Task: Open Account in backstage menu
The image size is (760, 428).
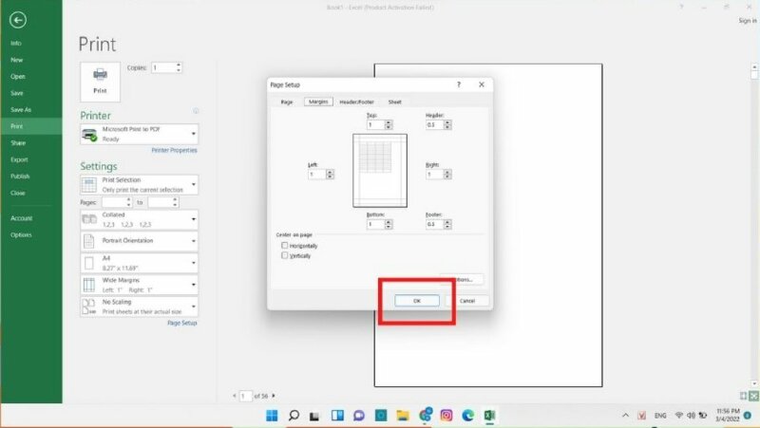Action: 21,218
